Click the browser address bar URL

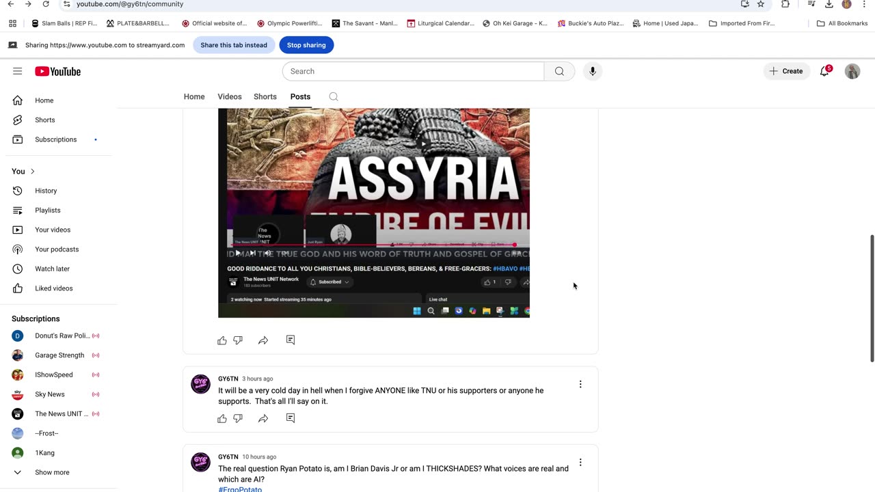click(130, 4)
